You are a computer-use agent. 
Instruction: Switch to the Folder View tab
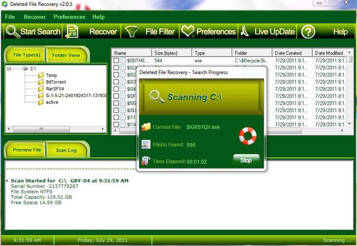(x=66, y=55)
